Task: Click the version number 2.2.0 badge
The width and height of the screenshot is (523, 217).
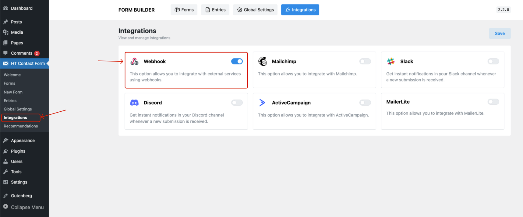Action: (504, 10)
